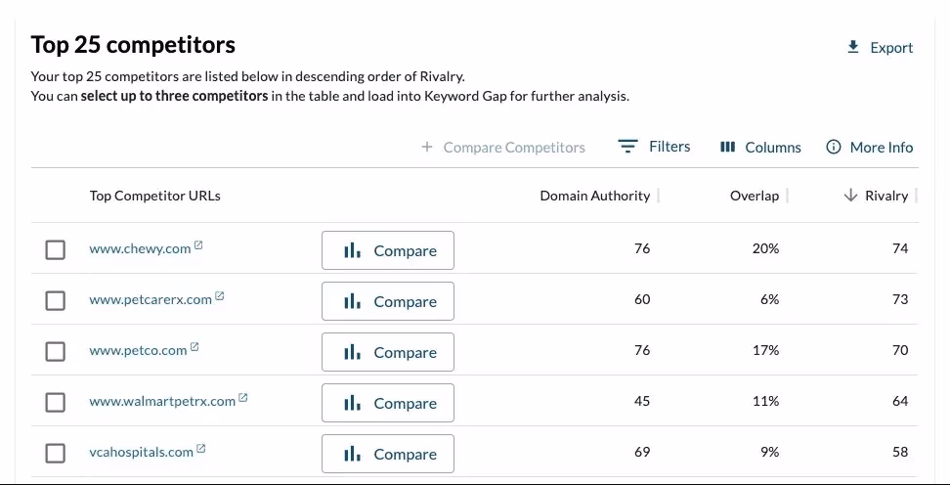Screen dimensions: 950x485
Task: Select the www.chewy.com checkbox
Action: coord(56,249)
